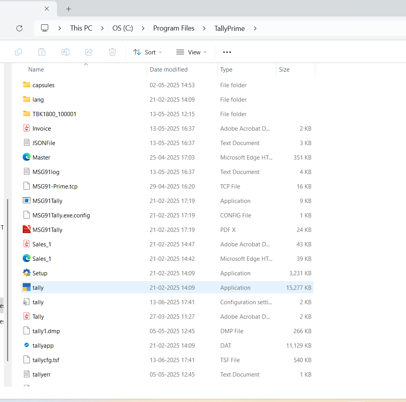The width and height of the screenshot is (406, 402).
Task: Click the DMP File type cell
Action: 232,331
